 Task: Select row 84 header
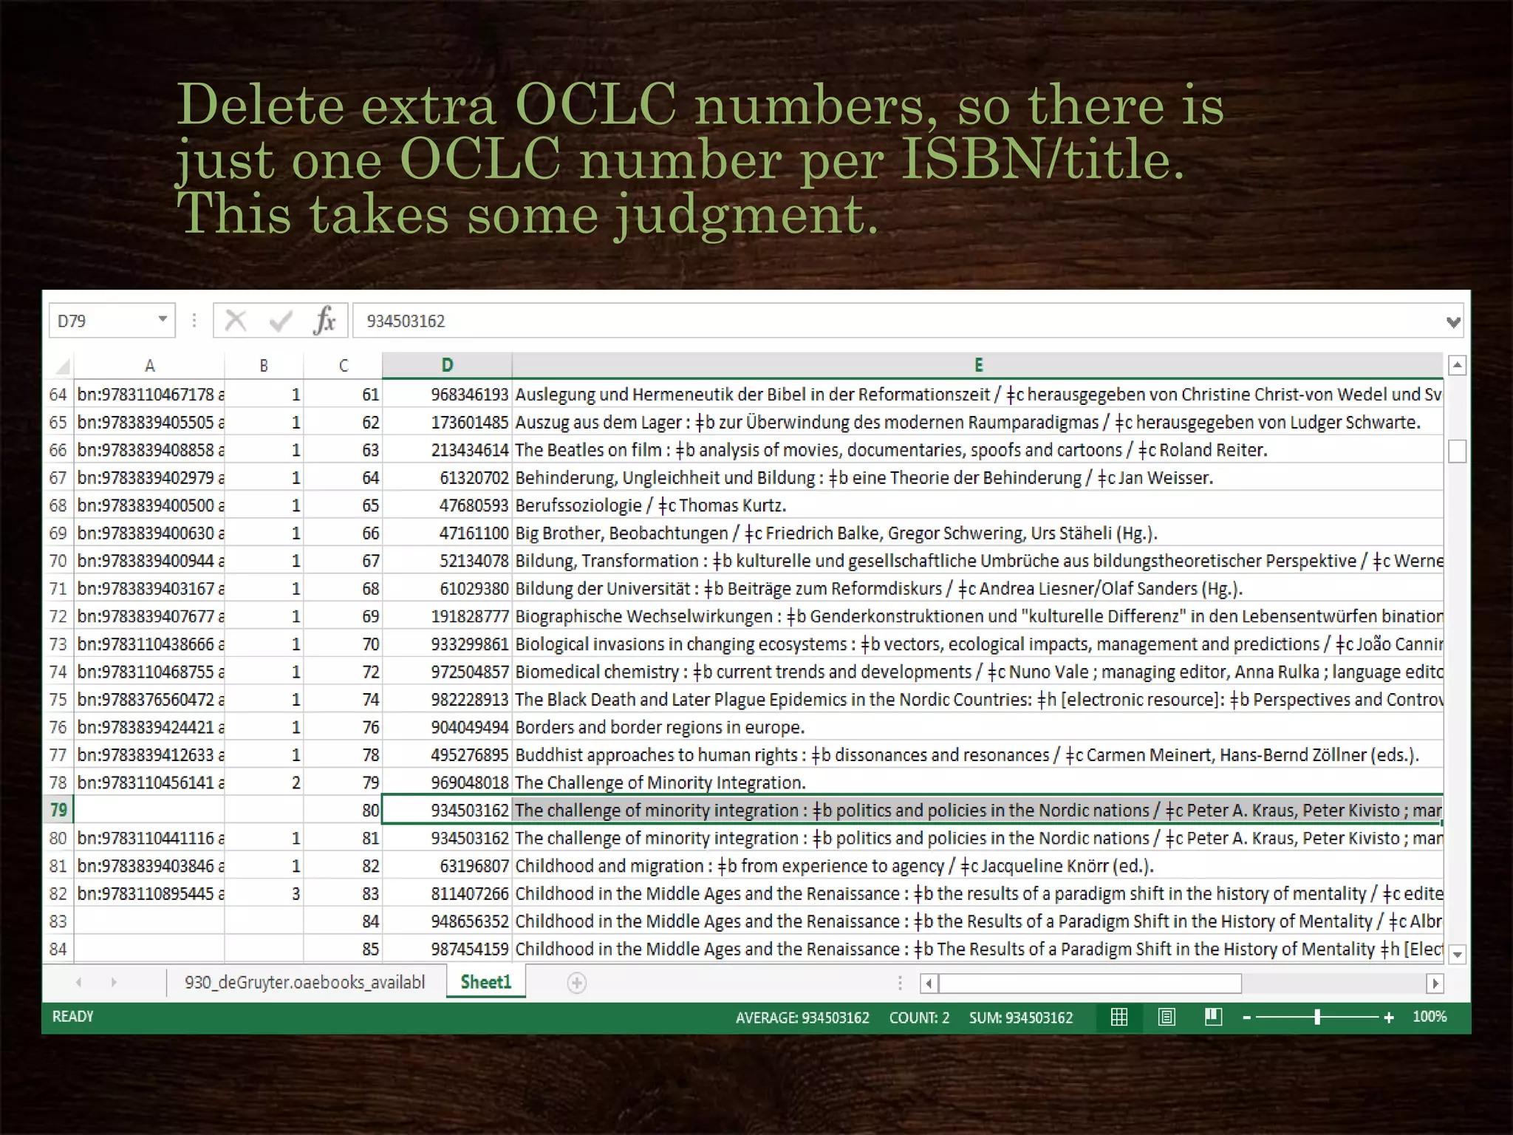(x=58, y=949)
